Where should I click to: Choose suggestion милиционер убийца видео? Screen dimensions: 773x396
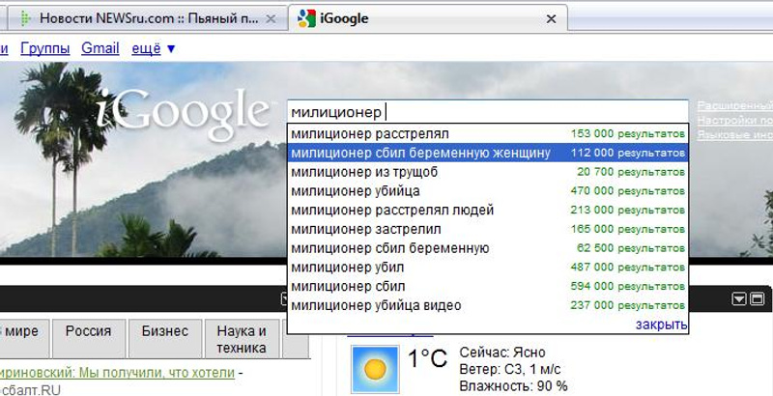coord(488,305)
